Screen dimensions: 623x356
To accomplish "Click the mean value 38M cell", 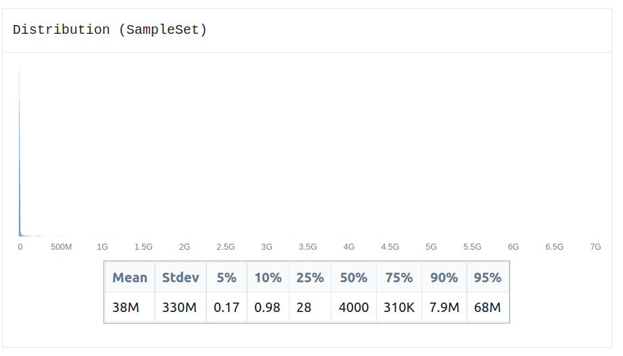I will click(130, 307).
